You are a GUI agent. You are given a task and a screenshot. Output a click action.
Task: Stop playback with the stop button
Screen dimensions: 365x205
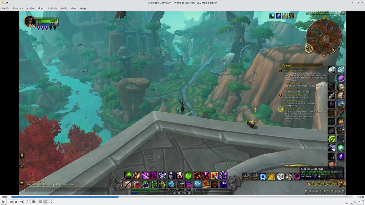click(x=16, y=202)
